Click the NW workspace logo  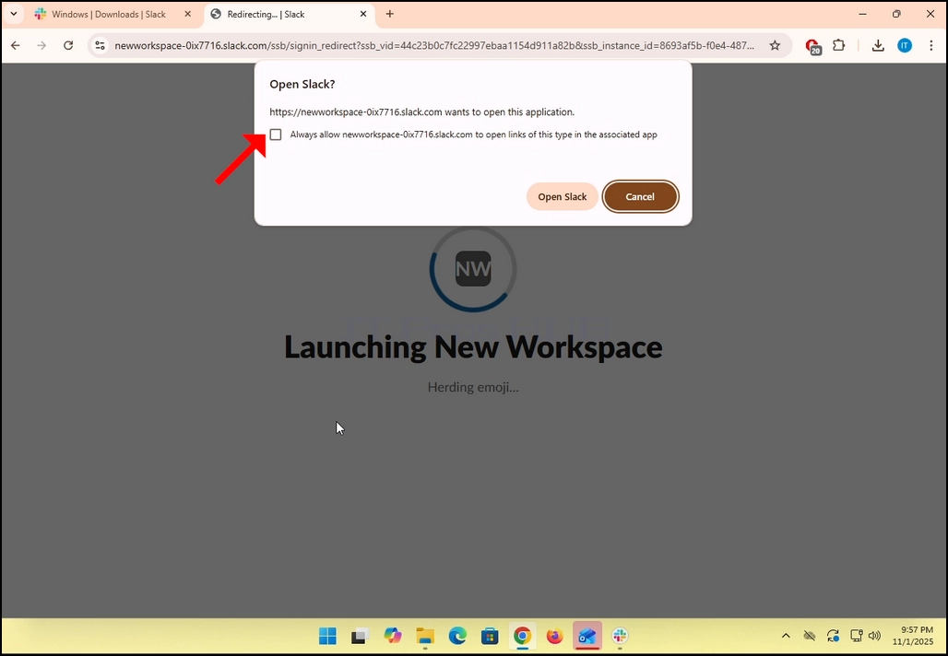point(473,269)
